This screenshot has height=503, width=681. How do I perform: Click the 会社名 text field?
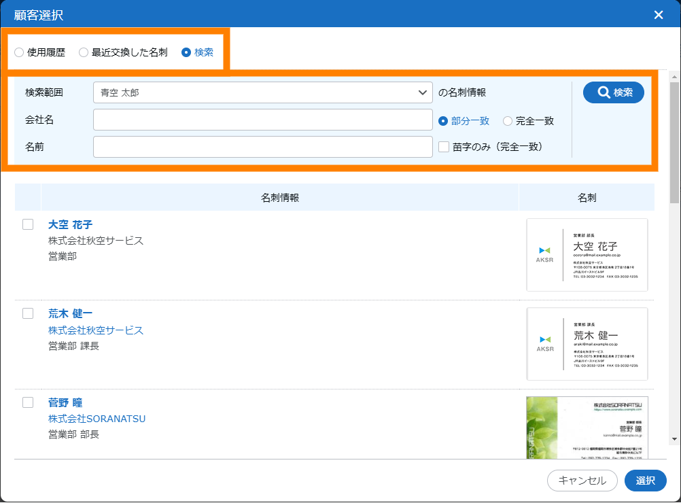(x=262, y=120)
